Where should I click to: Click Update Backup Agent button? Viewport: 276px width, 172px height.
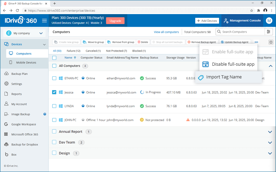[235, 42]
